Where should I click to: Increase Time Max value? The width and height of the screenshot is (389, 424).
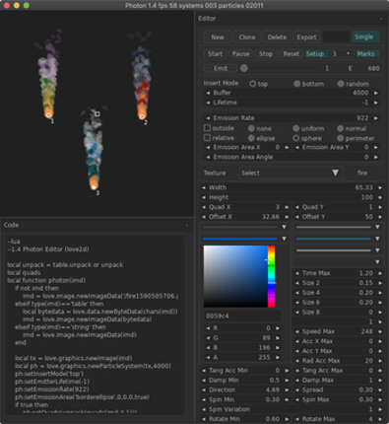click(380, 273)
